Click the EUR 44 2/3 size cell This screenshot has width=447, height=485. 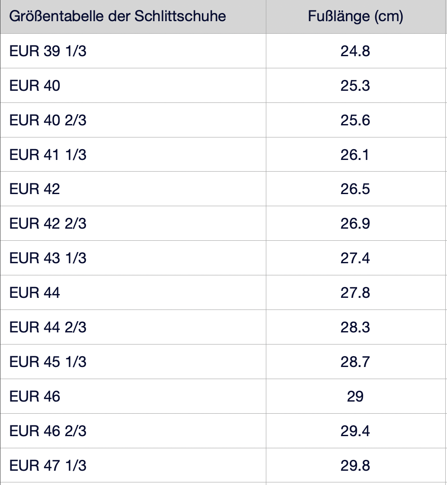pyautogui.click(x=48, y=328)
